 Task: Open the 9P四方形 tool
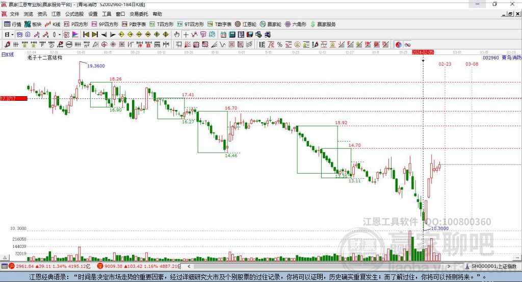(105, 24)
